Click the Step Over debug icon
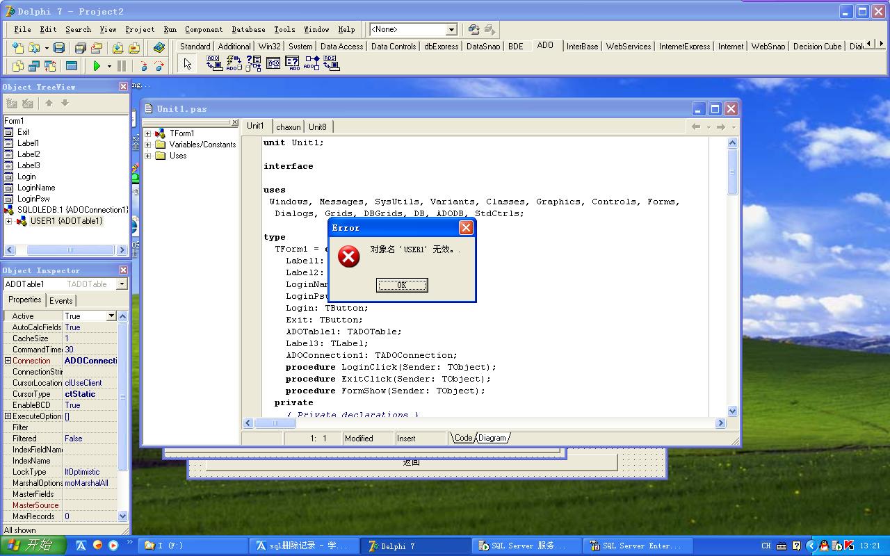890x556 pixels. tap(160, 66)
